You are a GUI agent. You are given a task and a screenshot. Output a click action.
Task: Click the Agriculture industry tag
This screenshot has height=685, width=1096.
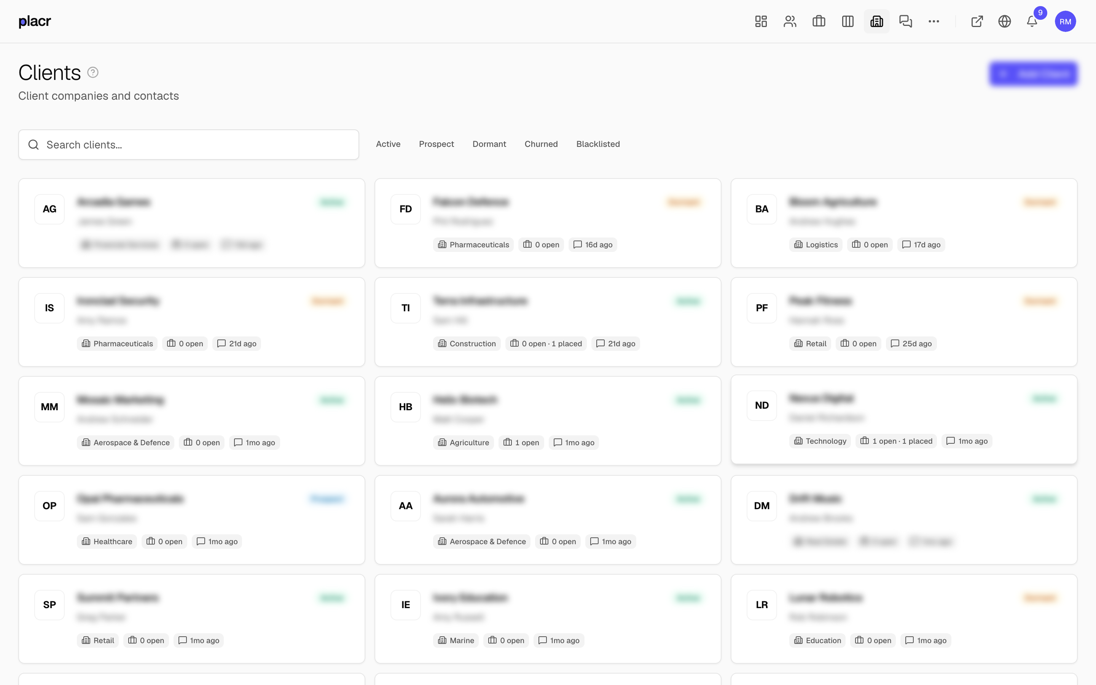click(463, 443)
